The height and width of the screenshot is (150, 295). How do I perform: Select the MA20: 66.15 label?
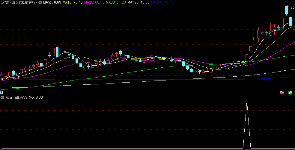click(94, 3)
